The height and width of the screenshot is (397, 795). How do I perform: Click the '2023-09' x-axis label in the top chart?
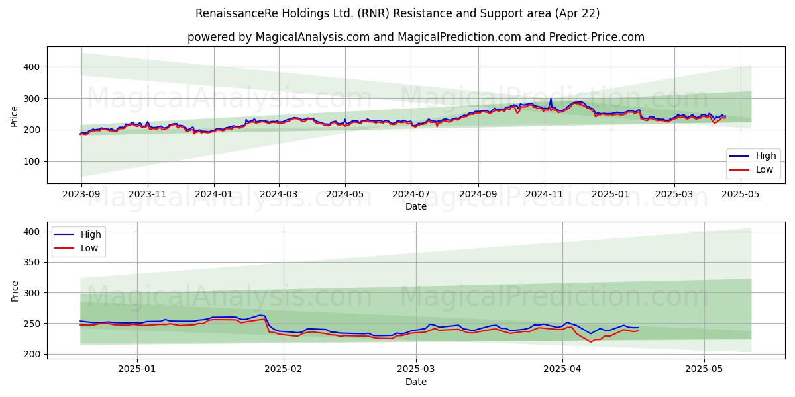click(81, 195)
